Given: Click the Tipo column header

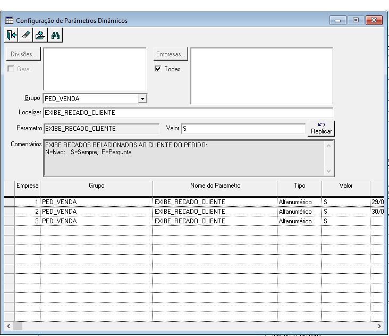Looking at the screenshot, I should pos(299,188).
